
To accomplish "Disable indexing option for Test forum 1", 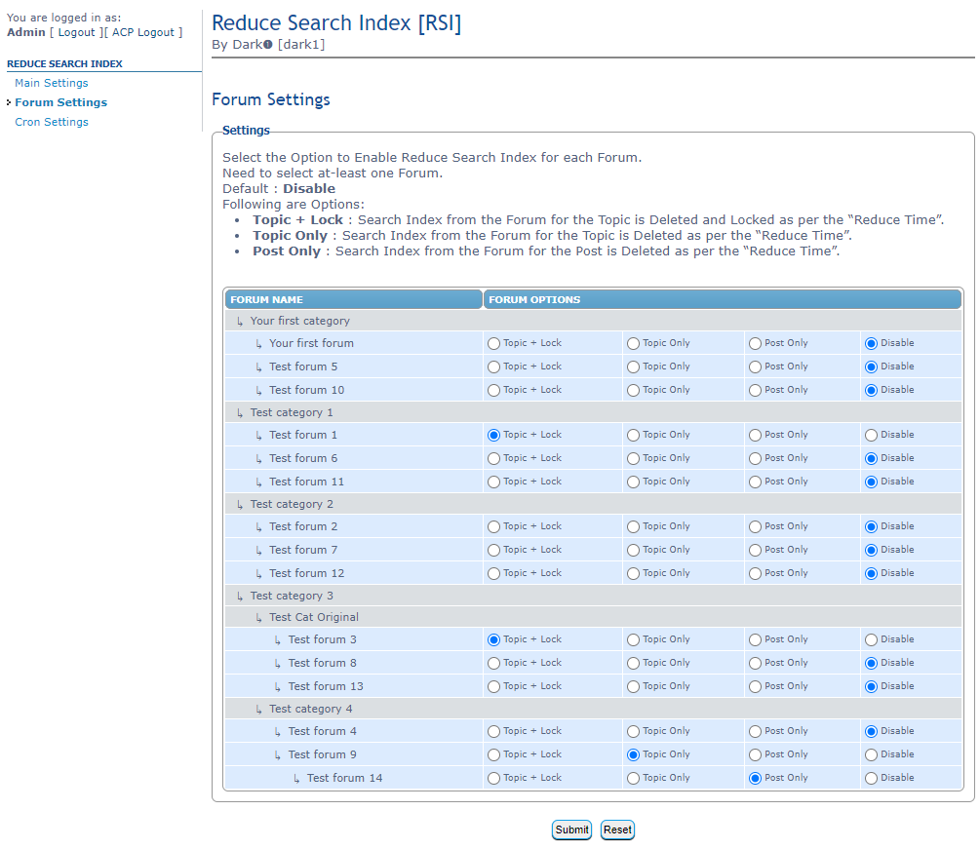I will (871, 435).
